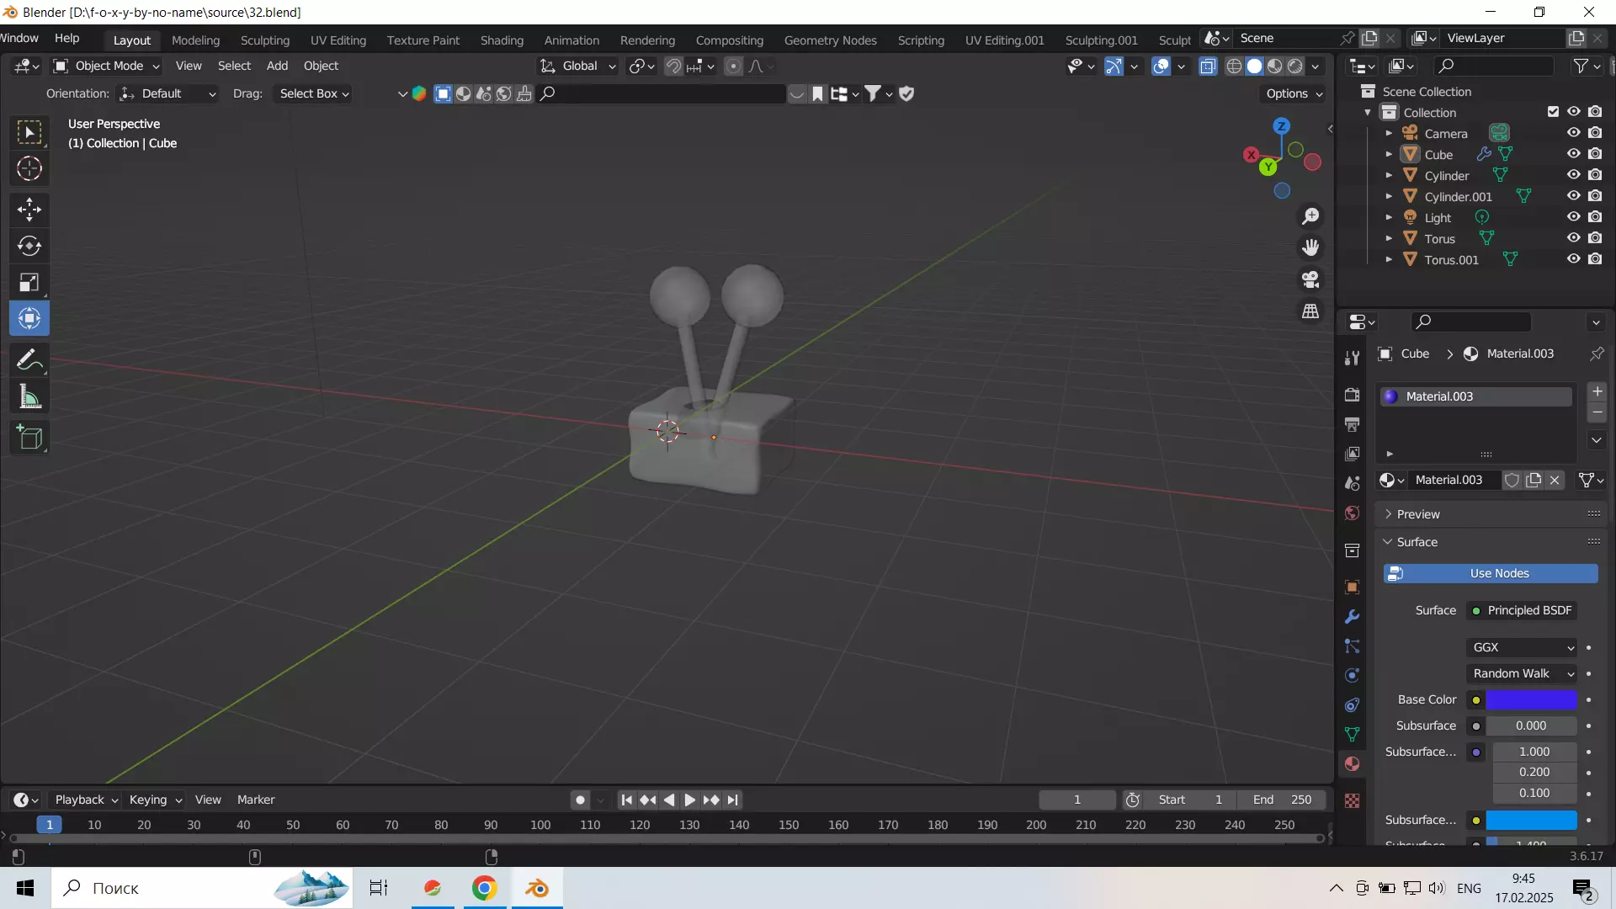Remove the selected material slot

[x=1597, y=412]
